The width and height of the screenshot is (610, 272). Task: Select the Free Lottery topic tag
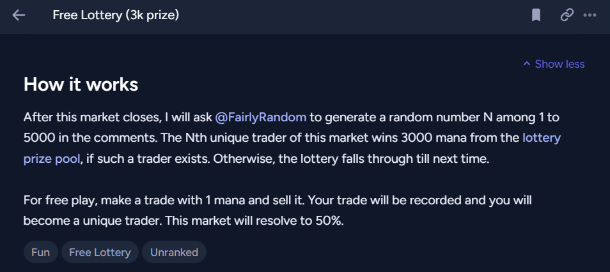[x=100, y=252]
